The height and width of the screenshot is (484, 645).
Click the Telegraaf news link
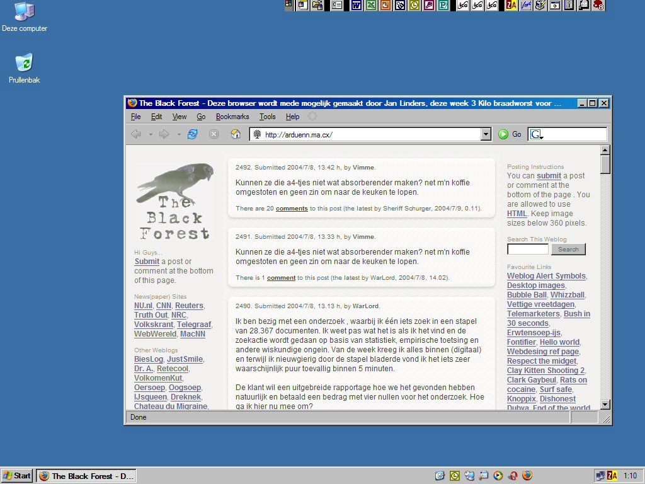click(194, 325)
